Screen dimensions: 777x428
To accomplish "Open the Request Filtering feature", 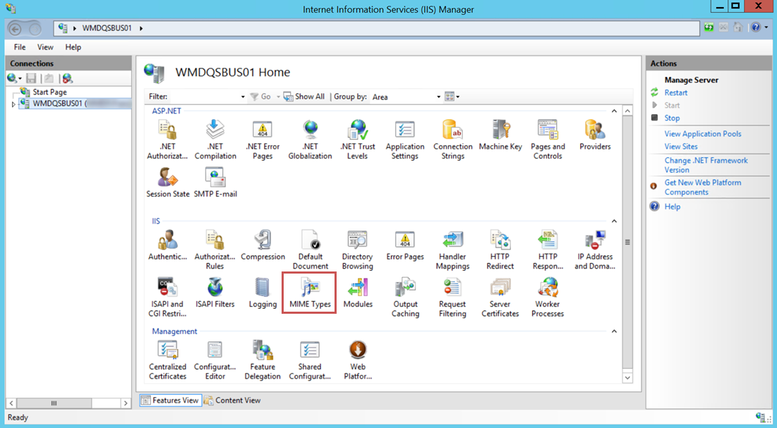I will 452,296.
